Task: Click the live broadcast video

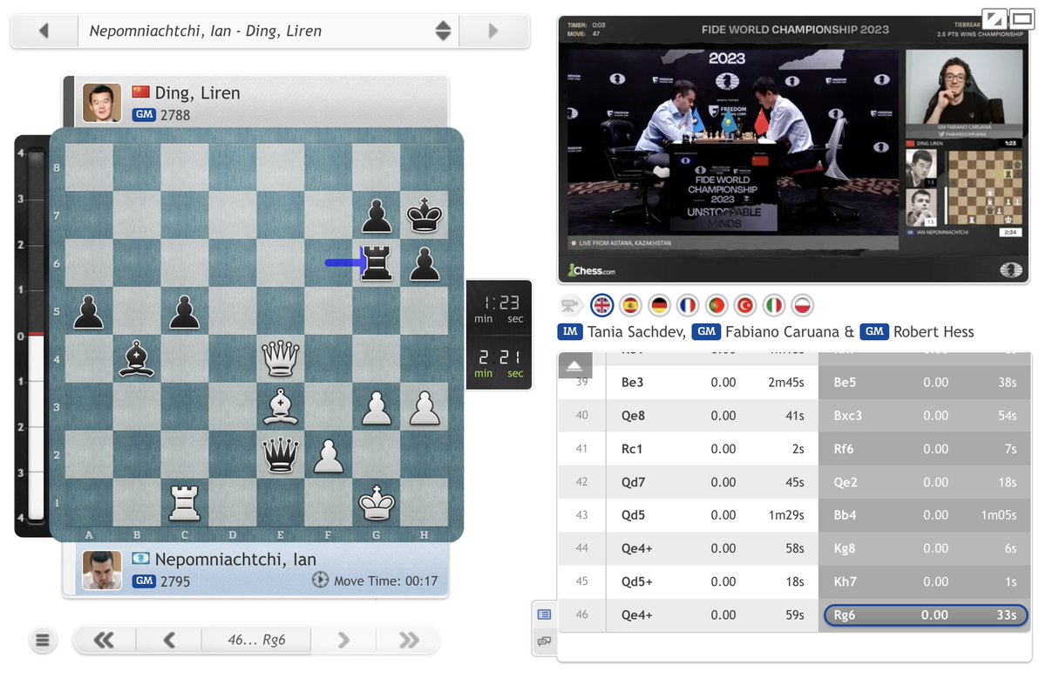Action: point(793,149)
